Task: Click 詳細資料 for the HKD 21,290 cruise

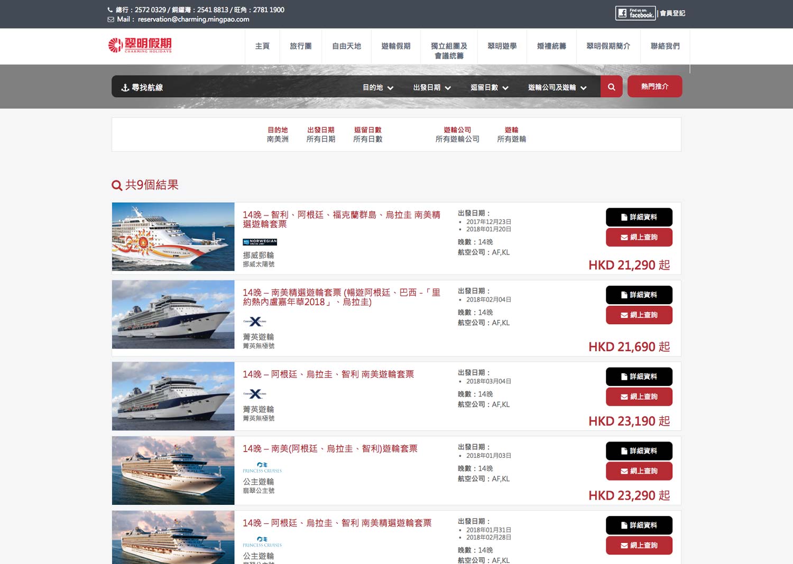Action: [x=639, y=217]
